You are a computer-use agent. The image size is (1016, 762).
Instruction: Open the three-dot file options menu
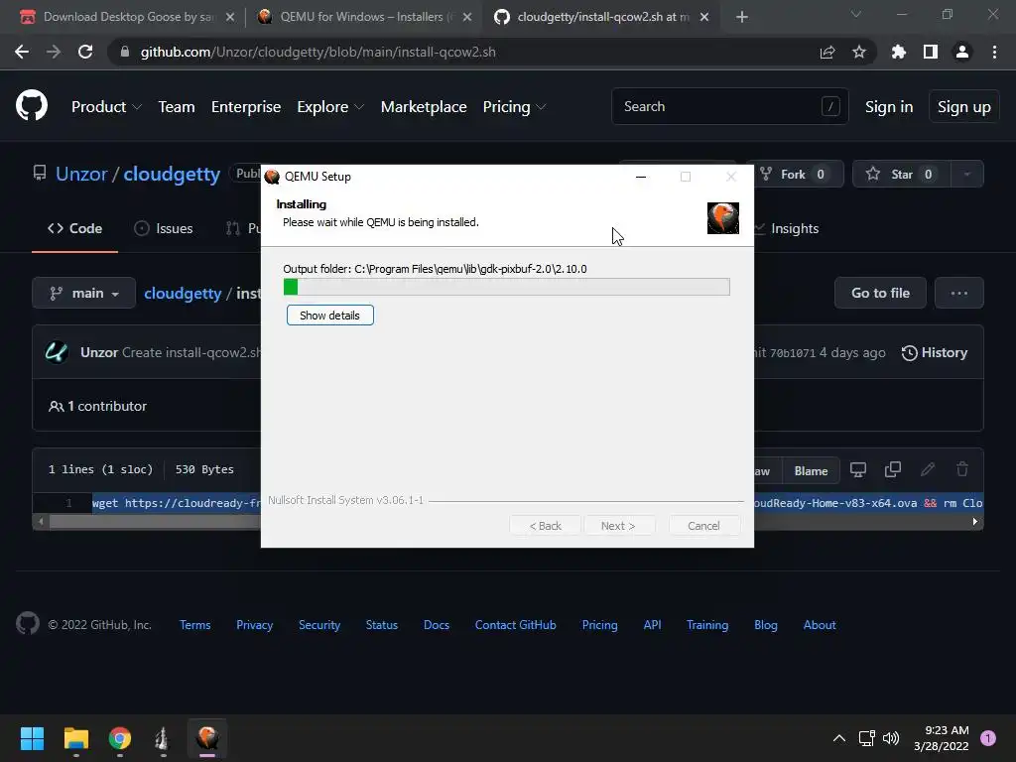click(x=959, y=293)
